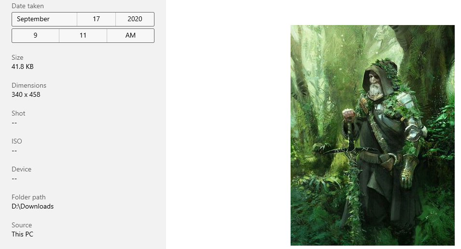Click the This PC source value
Screen dimensions: 461x249
tap(22, 235)
